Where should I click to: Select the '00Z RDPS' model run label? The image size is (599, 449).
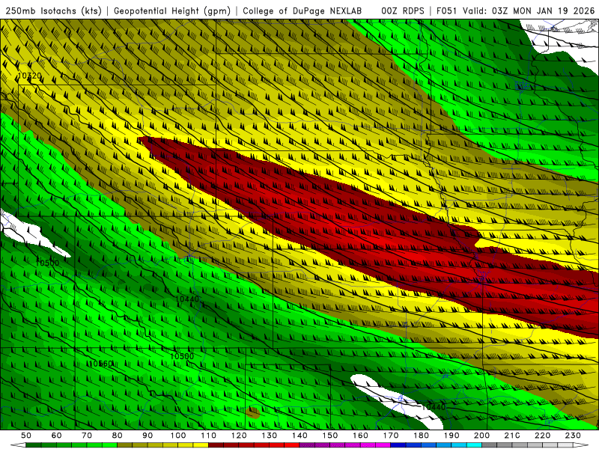pyautogui.click(x=403, y=11)
